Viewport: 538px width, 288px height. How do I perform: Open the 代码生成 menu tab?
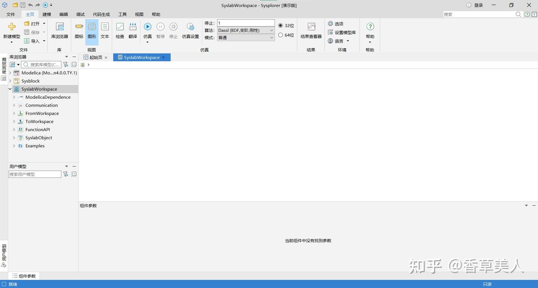coord(102,14)
